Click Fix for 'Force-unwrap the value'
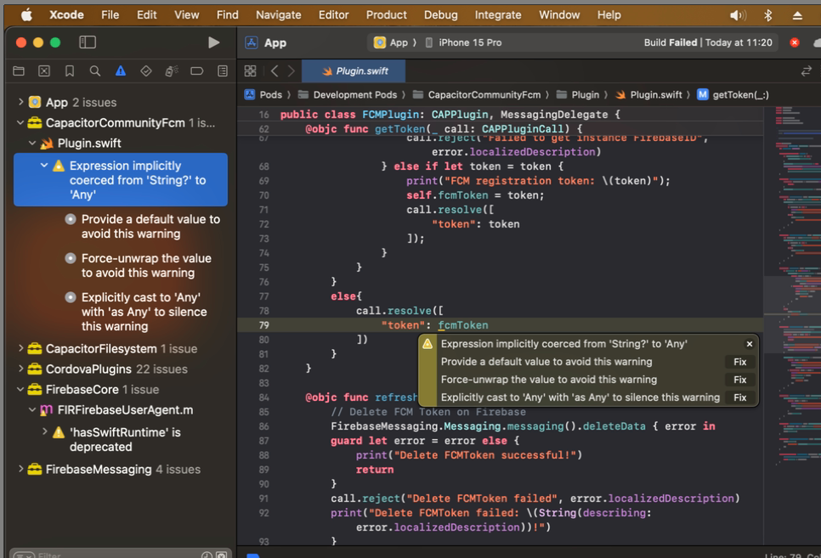Image resolution: width=821 pixels, height=558 pixels. tap(740, 380)
